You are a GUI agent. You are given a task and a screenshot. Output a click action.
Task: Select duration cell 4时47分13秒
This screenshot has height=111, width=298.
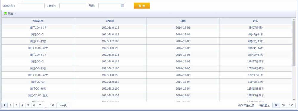click(256, 35)
